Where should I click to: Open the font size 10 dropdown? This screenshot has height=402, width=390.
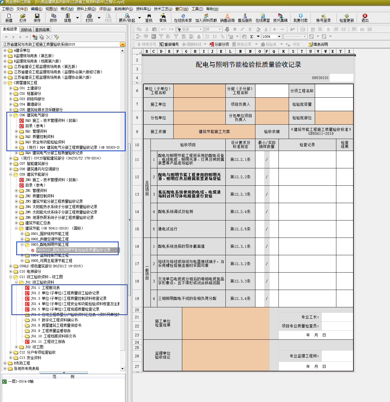220,29
